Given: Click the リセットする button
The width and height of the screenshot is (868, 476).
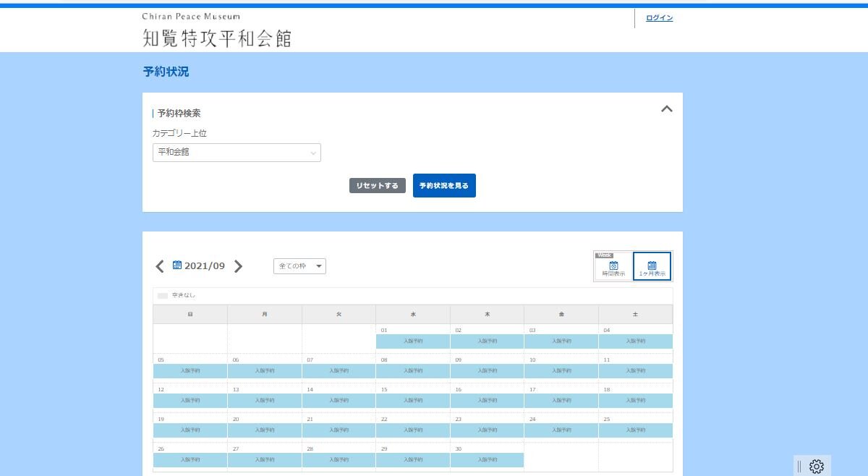Looking at the screenshot, I should tap(377, 186).
